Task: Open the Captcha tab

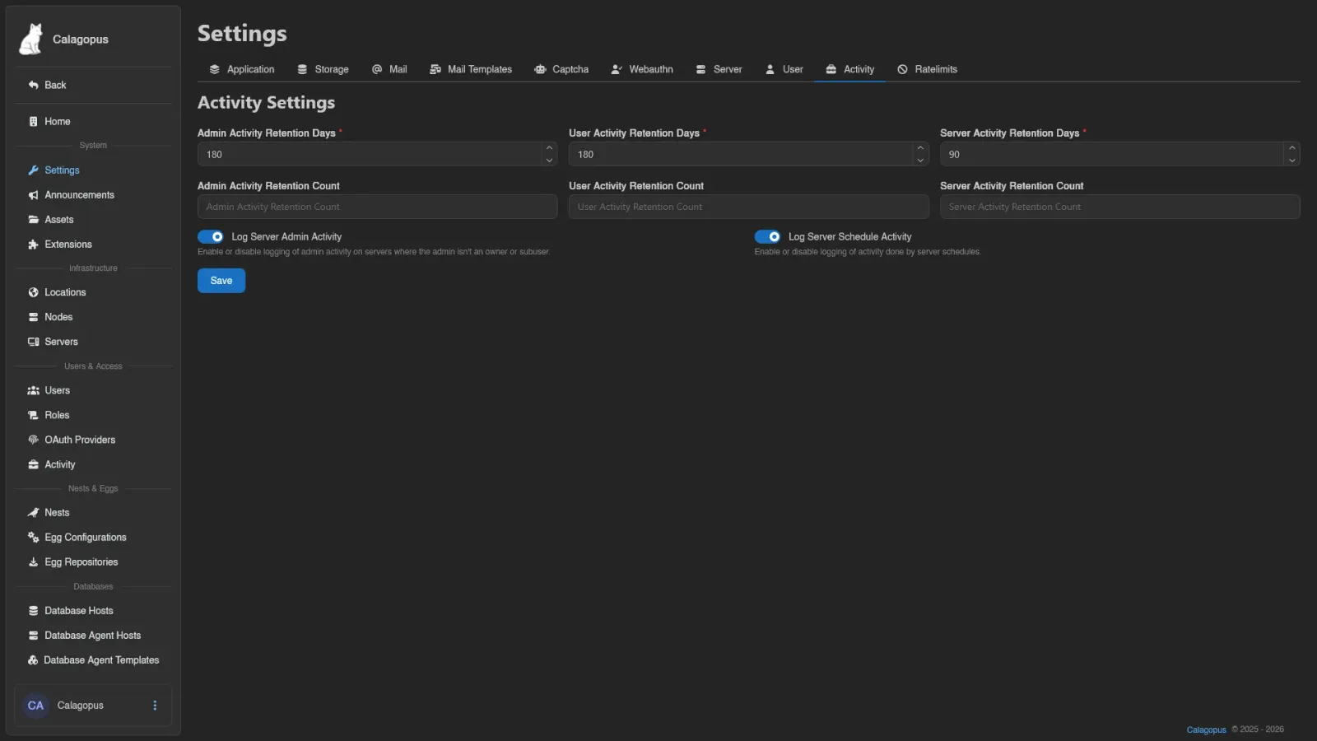Action: 561,69
